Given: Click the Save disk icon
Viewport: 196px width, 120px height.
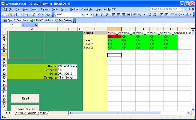Looking at the screenshot, I should click(15, 15).
